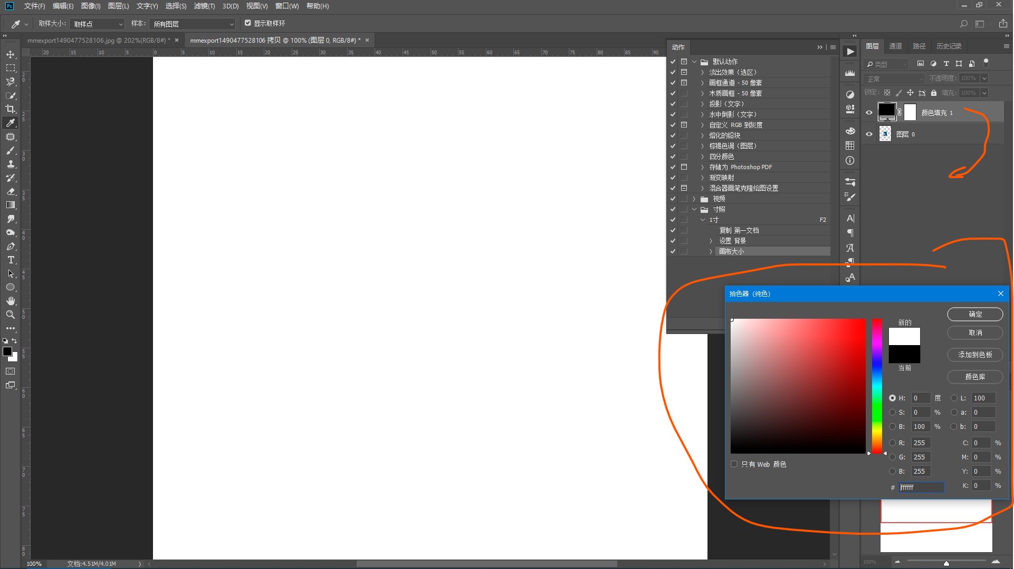Open the 取样大小 dropdown
1014x569 pixels.
(98, 24)
